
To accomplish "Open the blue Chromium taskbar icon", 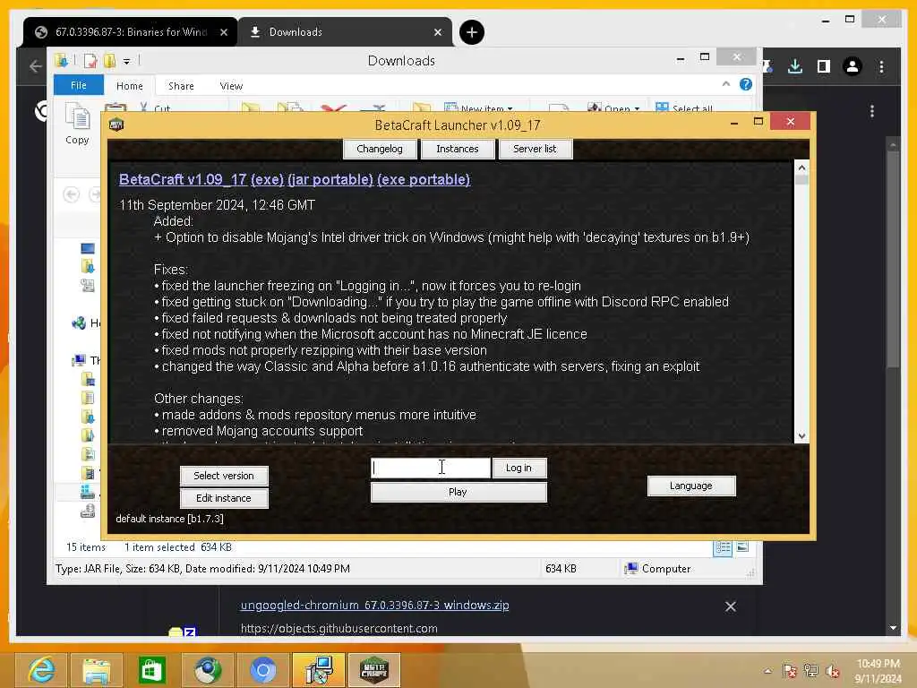I will click(x=263, y=670).
